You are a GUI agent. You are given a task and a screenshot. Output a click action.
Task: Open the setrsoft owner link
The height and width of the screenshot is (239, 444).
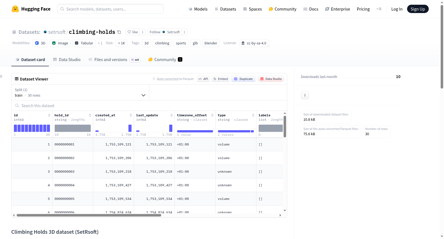(57, 32)
